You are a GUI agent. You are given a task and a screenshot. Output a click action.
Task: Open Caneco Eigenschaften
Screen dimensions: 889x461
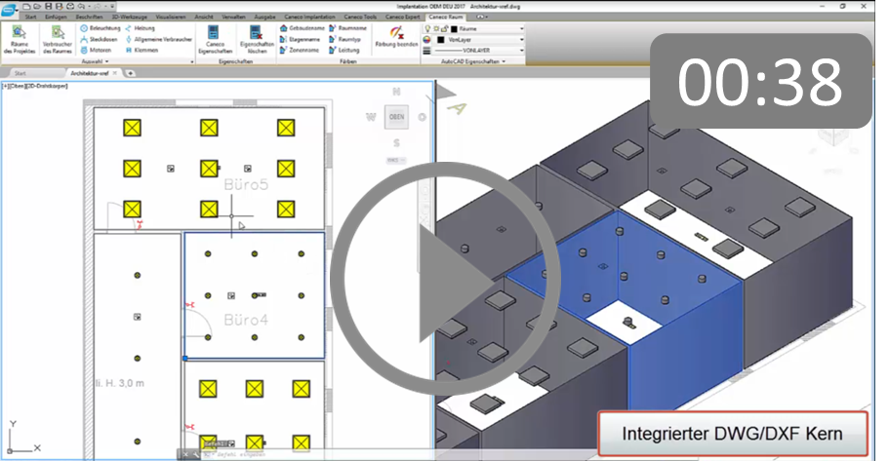pyautogui.click(x=212, y=34)
